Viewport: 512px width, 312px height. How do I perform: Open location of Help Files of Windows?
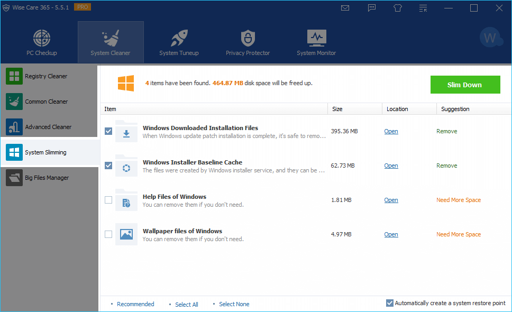[391, 200]
